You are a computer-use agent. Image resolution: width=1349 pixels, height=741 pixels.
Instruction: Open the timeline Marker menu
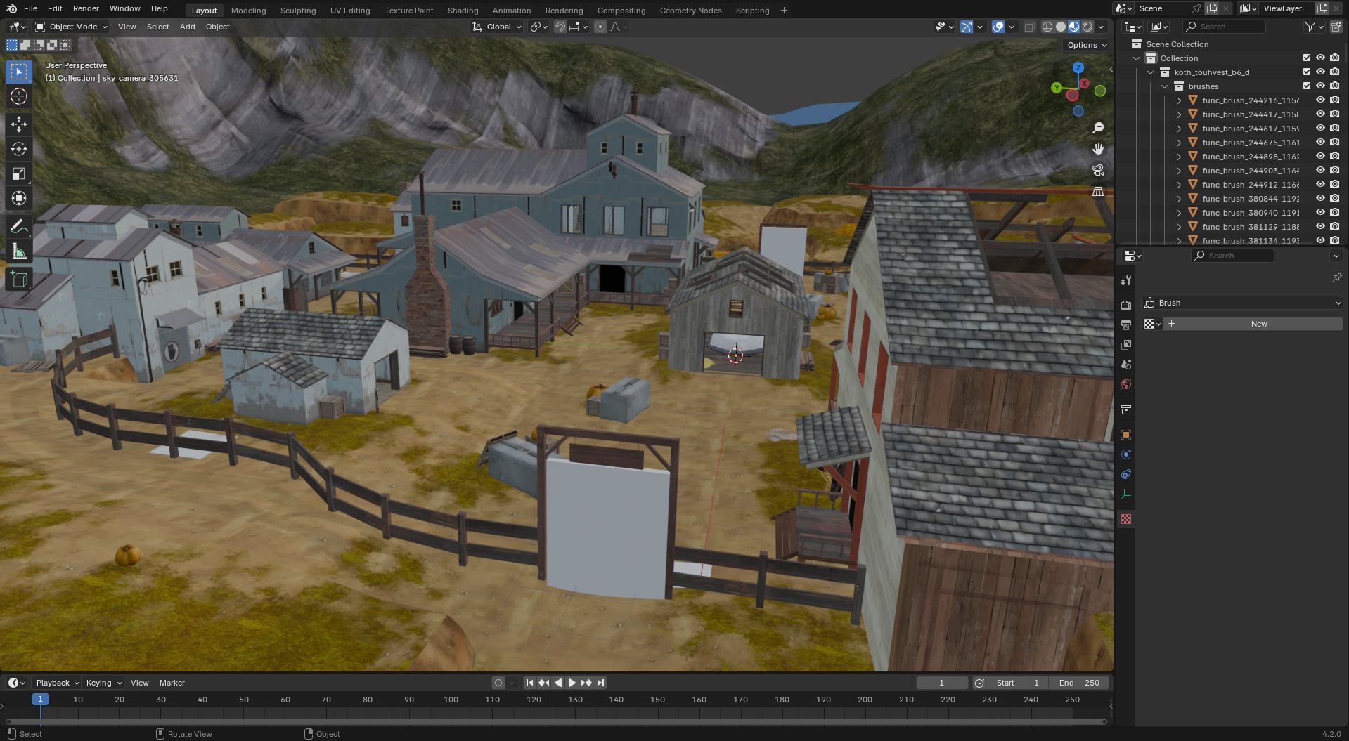pos(172,683)
